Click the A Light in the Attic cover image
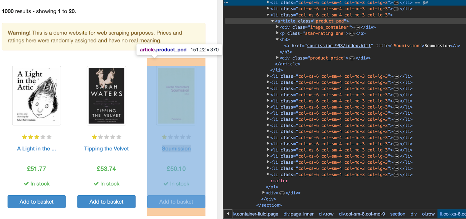Screen dimensions: 466x219 click(37, 96)
